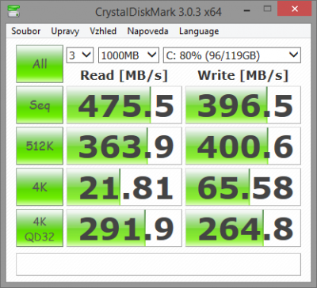Click Seq read result 475.5
The width and height of the screenshot is (317, 288).
124,104
